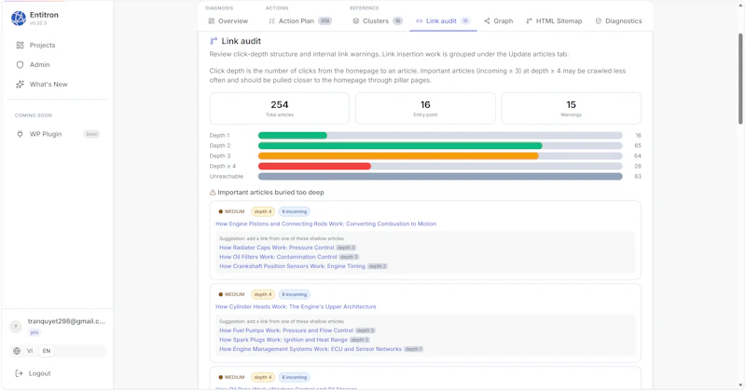
Task: Click the 8 incoming badge
Action: [x=295, y=377]
